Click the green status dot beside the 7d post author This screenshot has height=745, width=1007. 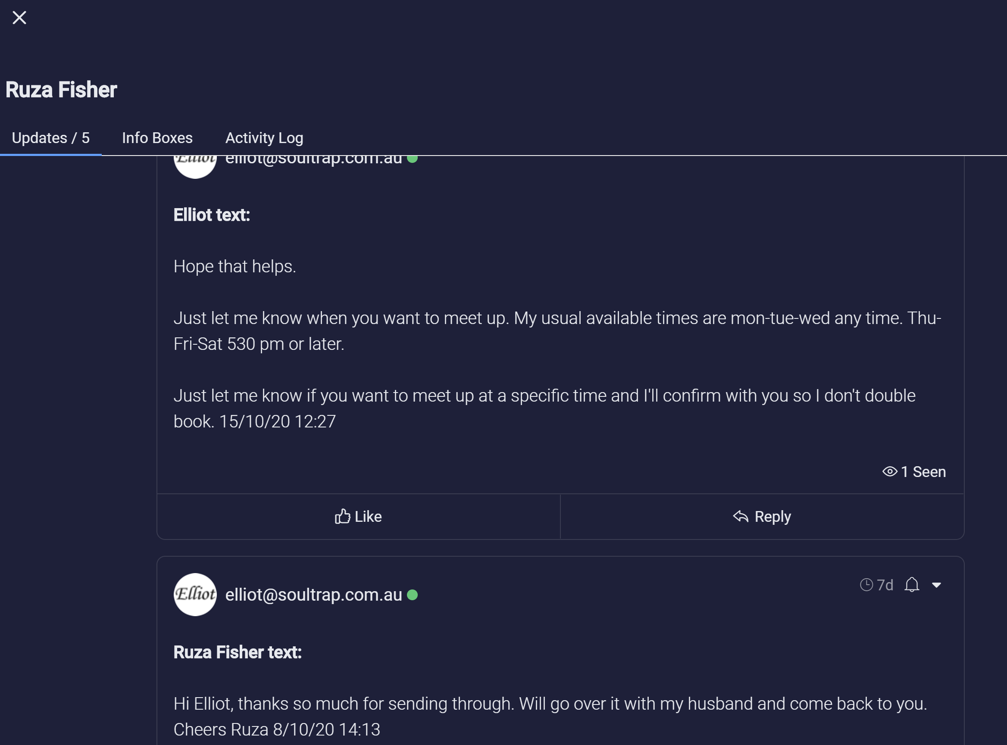412,595
